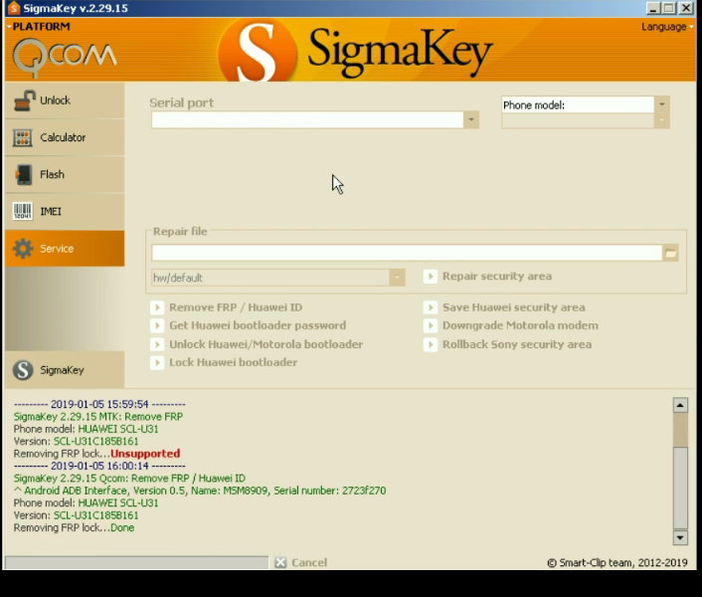Close the SigmaKey window
Viewport: 702px width, 597px height.
tap(686, 8)
